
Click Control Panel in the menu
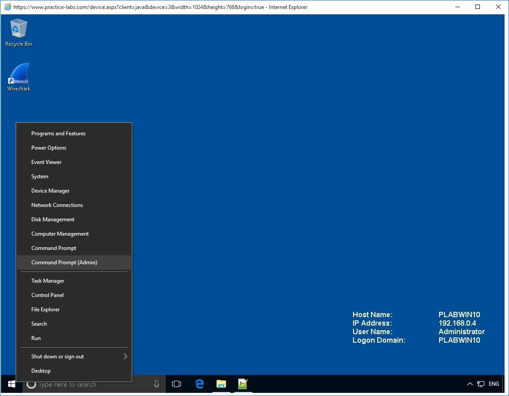[x=47, y=295]
